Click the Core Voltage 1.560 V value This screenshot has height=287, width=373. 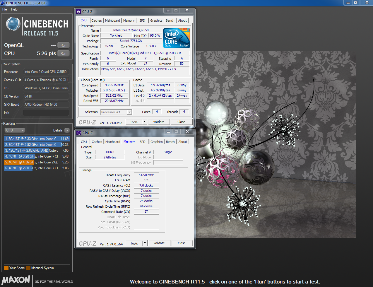(151, 46)
